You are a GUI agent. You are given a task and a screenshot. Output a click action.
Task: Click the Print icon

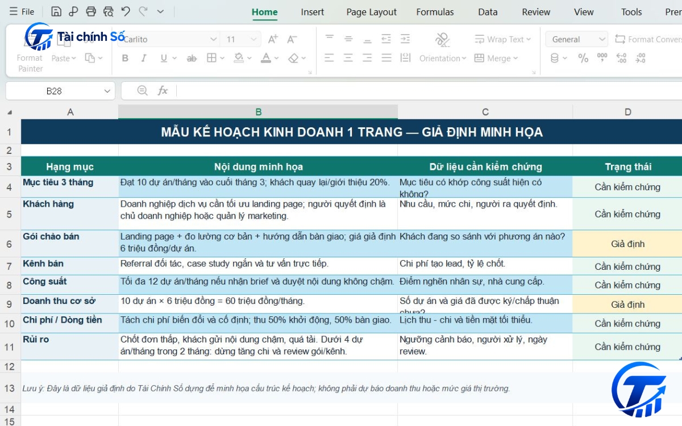coord(91,11)
